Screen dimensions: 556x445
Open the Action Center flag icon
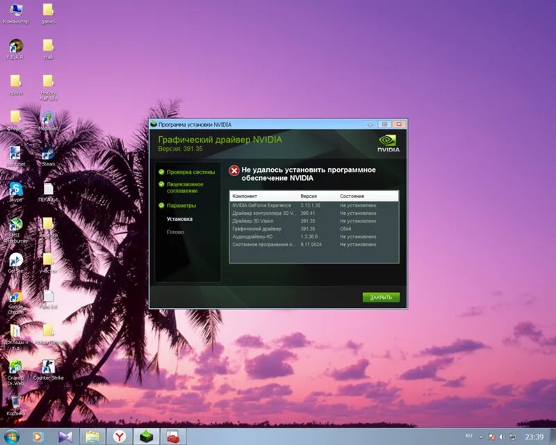[492, 437]
